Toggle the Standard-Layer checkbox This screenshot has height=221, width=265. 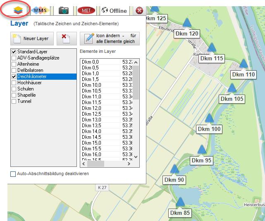click(x=13, y=52)
